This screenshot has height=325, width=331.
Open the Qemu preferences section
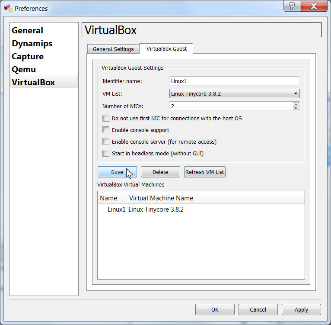[x=24, y=69]
